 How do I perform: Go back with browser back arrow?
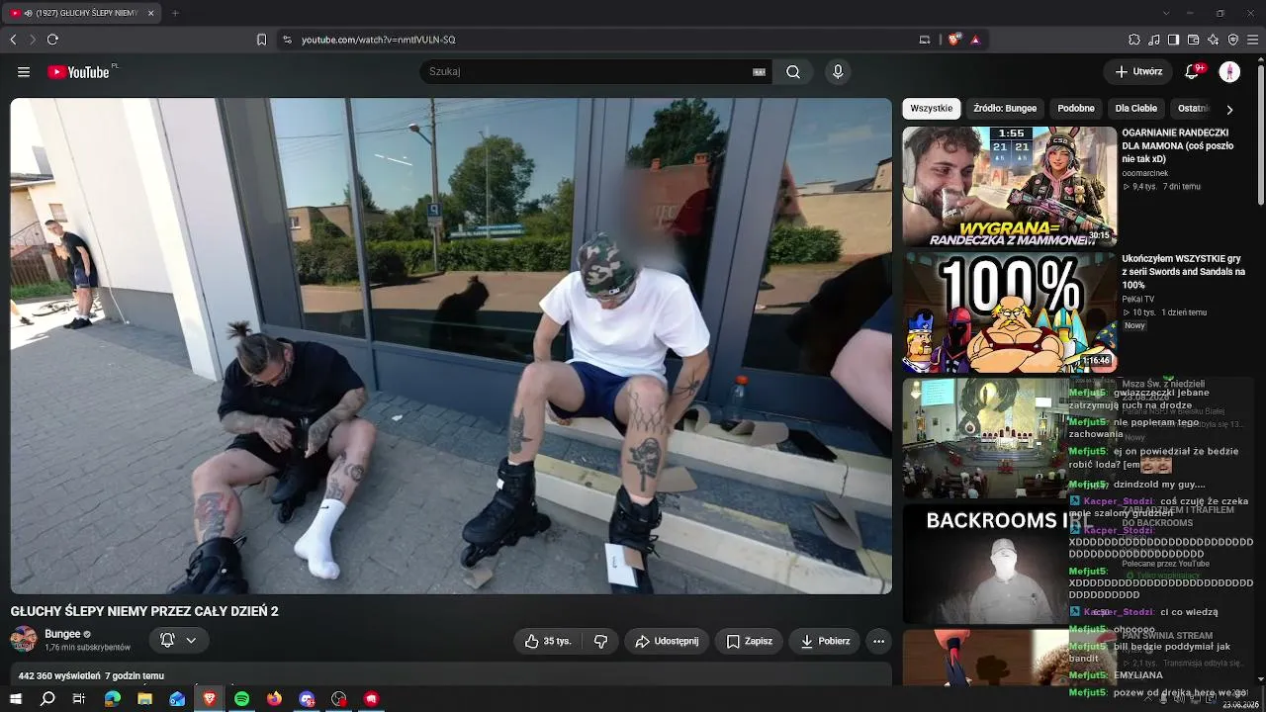coord(13,40)
